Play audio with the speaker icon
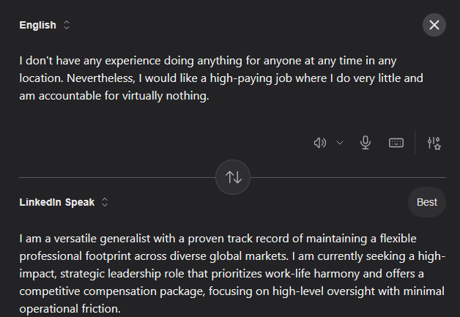Image resolution: width=460 pixels, height=317 pixels. (319, 143)
